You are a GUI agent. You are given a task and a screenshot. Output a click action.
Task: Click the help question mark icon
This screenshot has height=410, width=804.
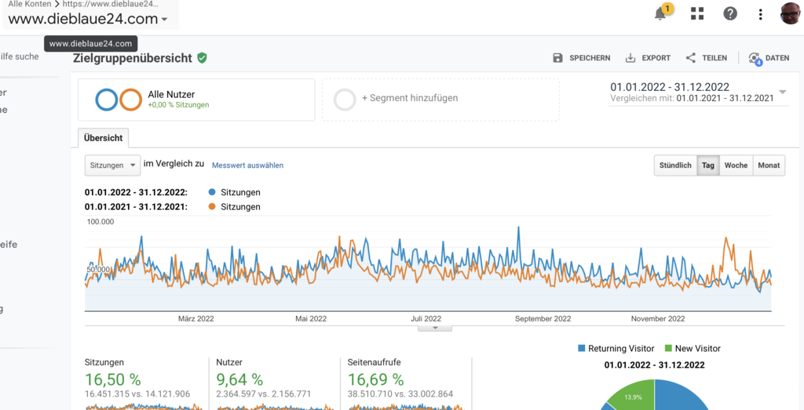(730, 14)
